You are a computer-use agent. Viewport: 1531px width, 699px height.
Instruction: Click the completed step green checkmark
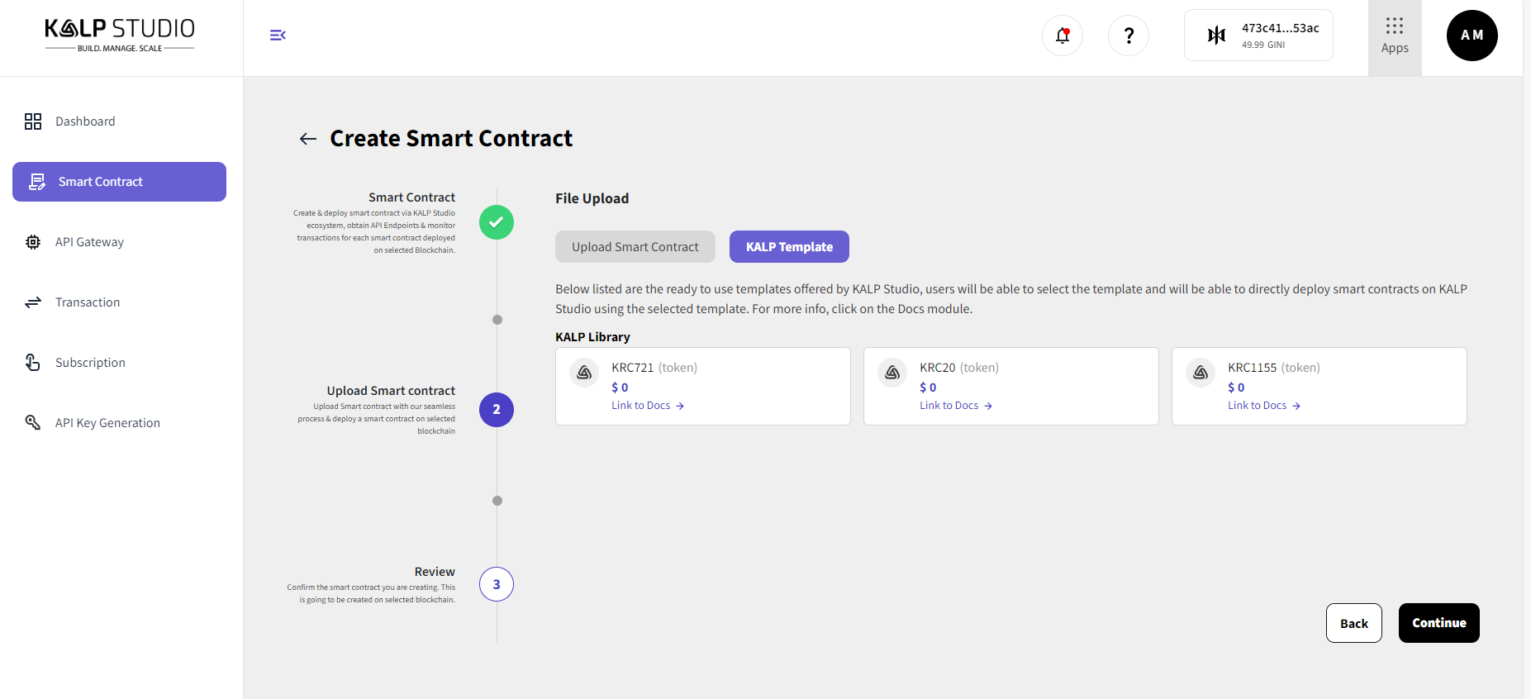[x=497, y=222]
